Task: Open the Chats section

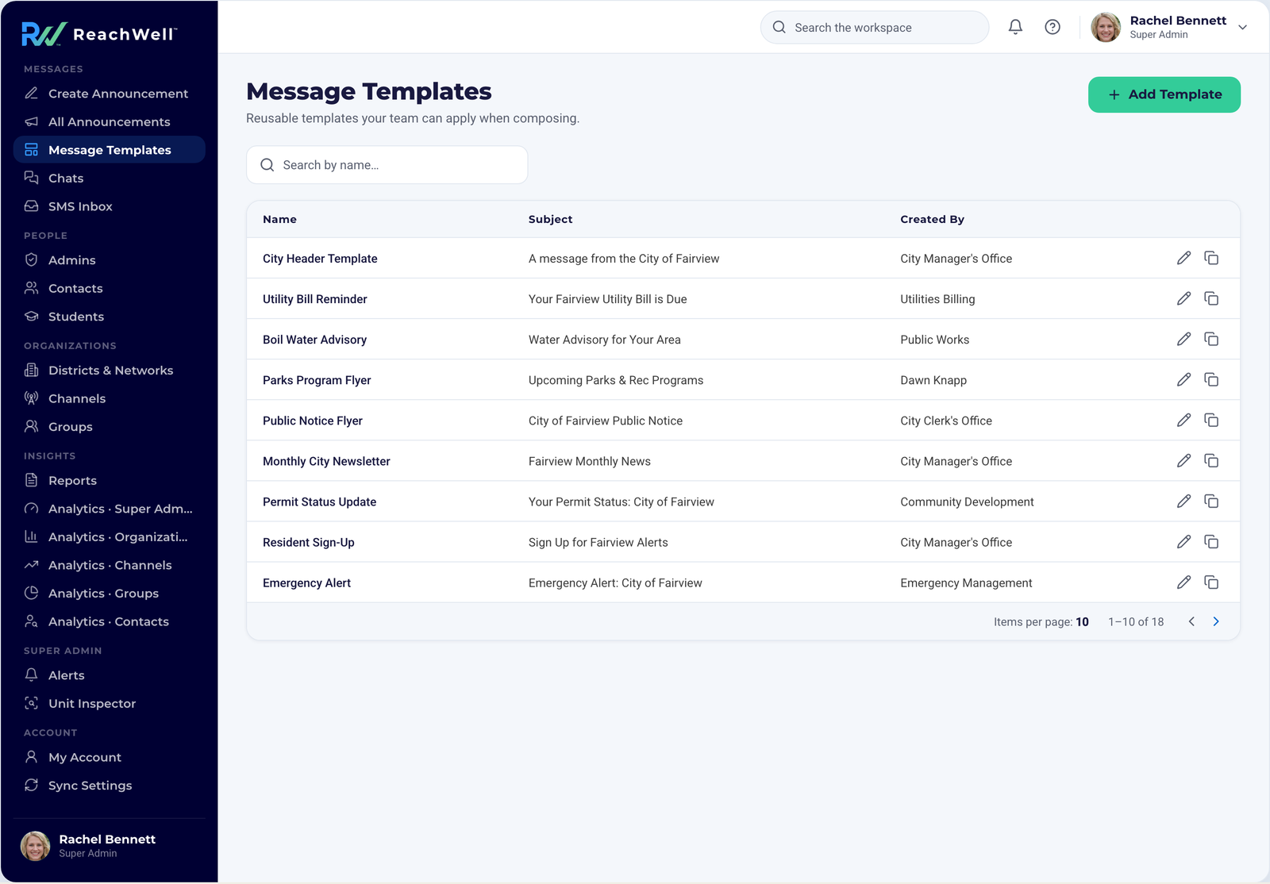Action: pyautogui.click(x=110, y=178)
